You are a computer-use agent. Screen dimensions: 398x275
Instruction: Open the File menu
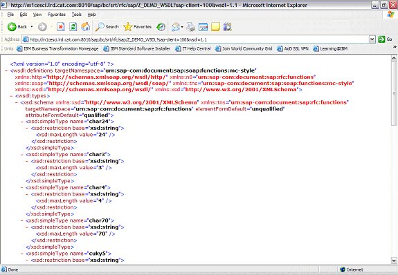click(x=10, y=15)
